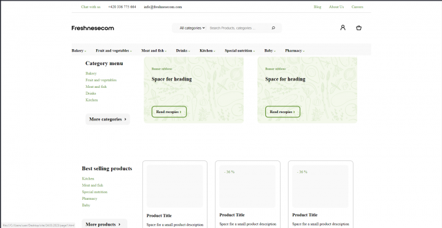Open the All categories dropdown
The image size is (442, 228).
[192, 28]
